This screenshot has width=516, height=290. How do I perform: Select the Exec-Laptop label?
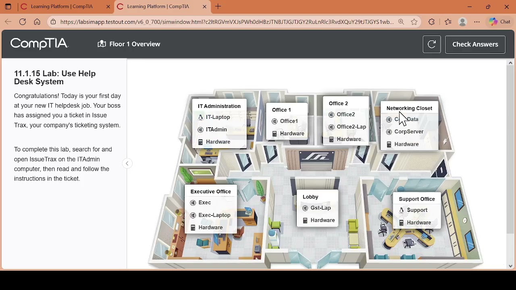coord(214,215)
